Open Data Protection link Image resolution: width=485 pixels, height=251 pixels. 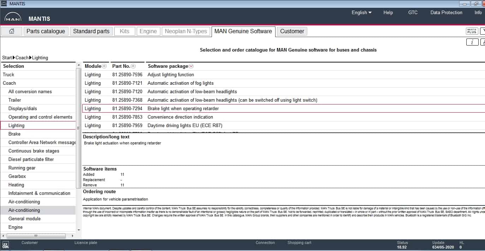click(x=446, y=12)
